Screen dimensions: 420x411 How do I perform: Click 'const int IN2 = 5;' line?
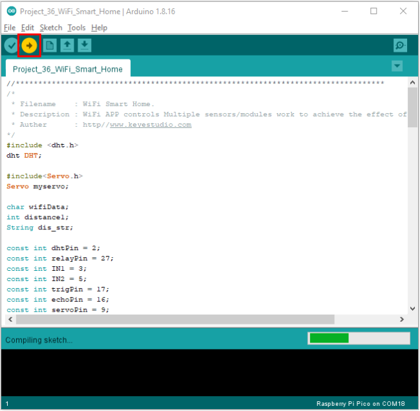click(47, 279)
